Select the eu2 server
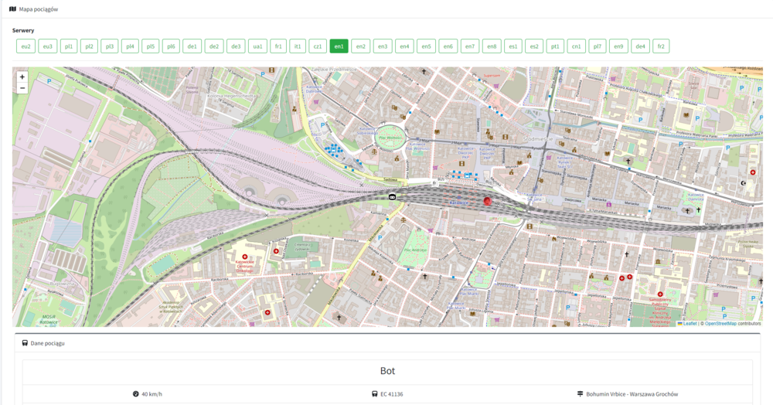773x405 pixels. click(26, 46)
